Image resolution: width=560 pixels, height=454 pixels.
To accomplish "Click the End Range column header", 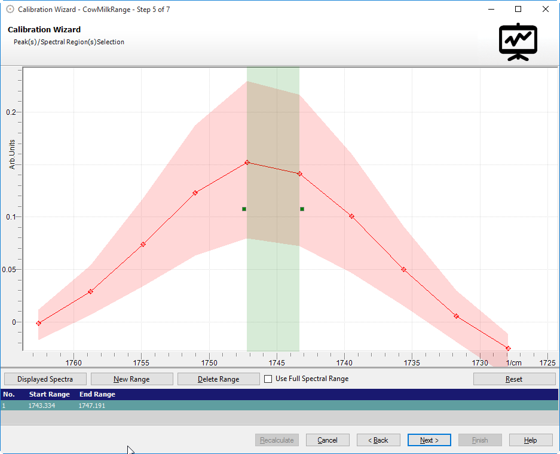I will pyautogui.click(x=97, y=395).
